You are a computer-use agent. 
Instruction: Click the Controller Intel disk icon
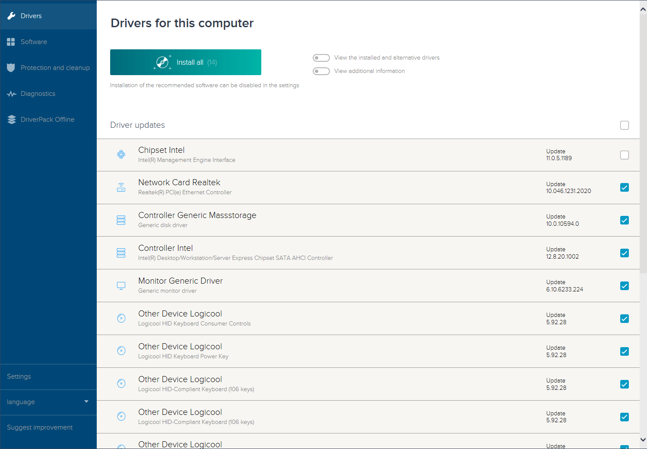pyautogui.click(x=121, y=253)
